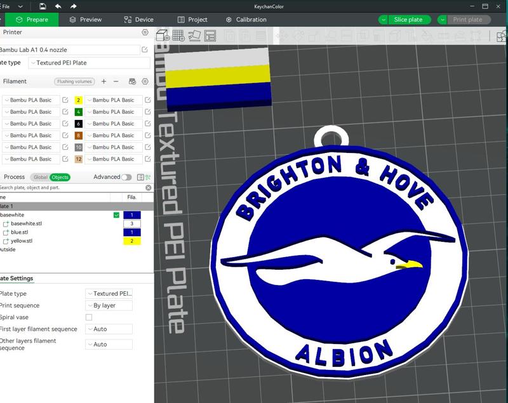Add a filament with the plus icon
This screenshot has width=508, height=403.
(103, 82)
